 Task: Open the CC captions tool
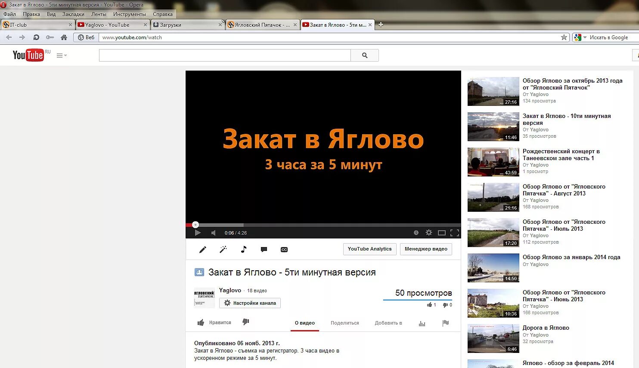(284, 250)
